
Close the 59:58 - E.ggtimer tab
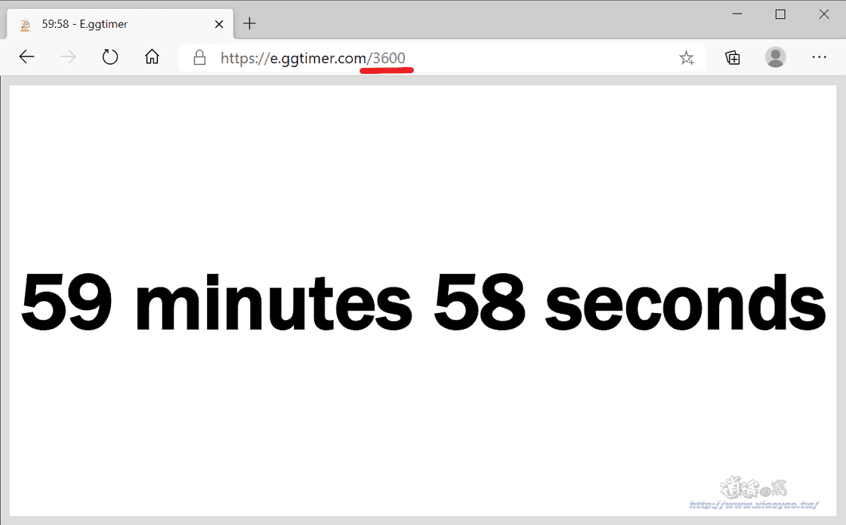point(219,24)
